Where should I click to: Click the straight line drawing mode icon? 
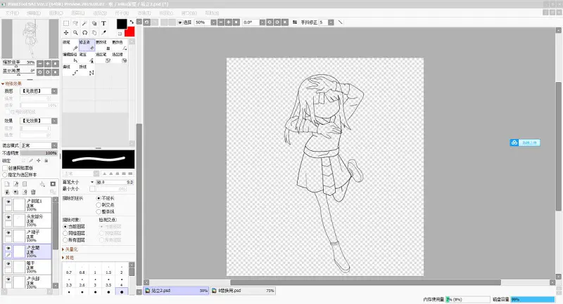[340, 22]
